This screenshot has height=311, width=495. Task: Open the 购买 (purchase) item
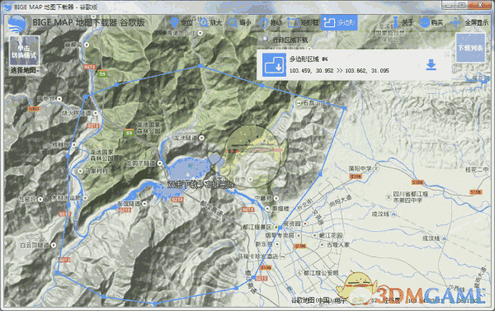[431, 22]
